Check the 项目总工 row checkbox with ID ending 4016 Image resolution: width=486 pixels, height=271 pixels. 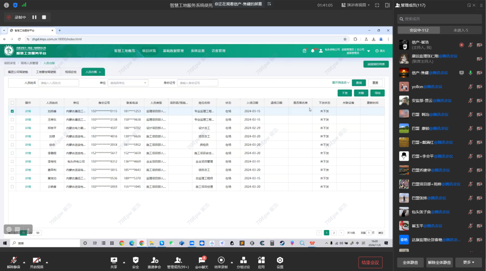[x=13, y=136]
